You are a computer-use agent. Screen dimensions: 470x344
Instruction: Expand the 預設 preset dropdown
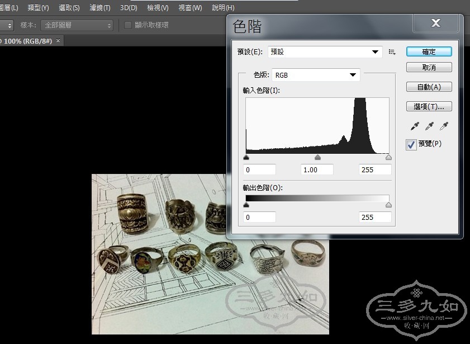point(325,52)
